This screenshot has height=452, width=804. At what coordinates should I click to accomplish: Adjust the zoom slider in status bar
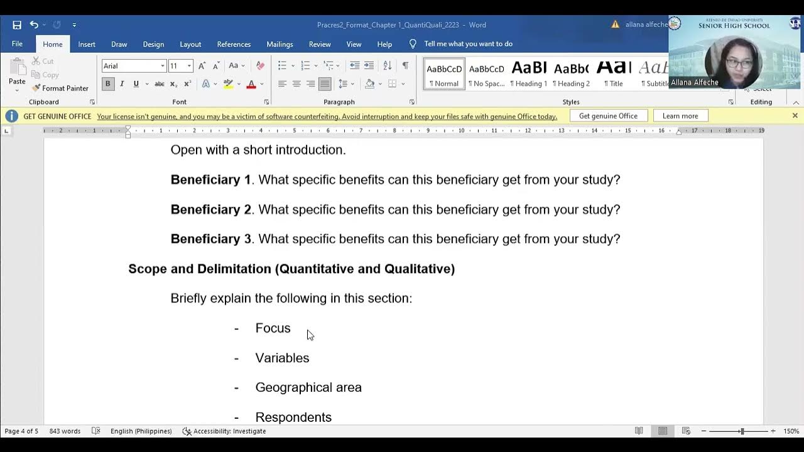pyautogui.click(x=742, y=431)
